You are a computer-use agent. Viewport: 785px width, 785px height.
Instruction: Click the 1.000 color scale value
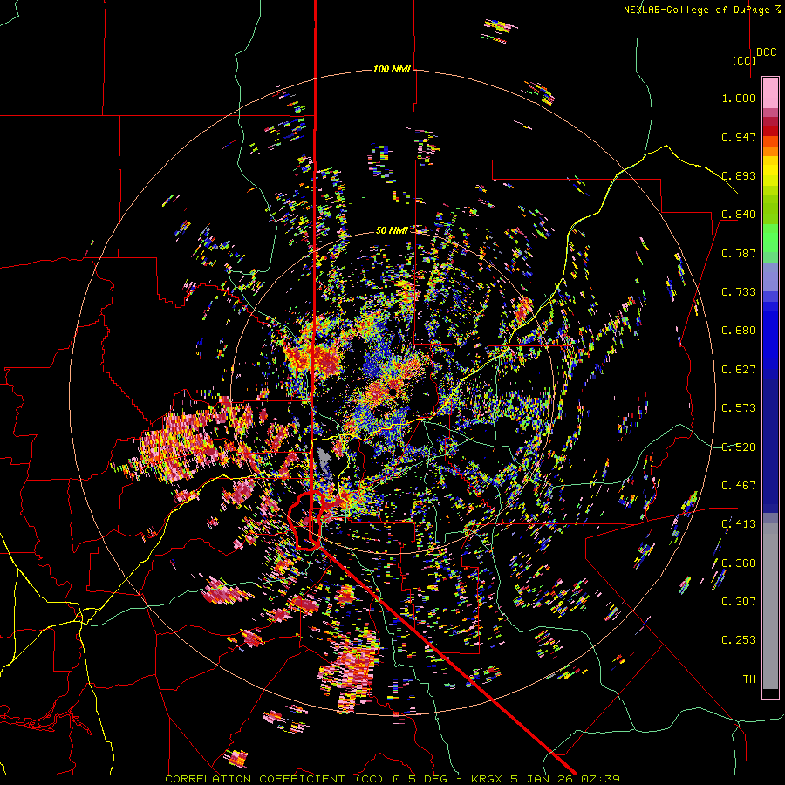(x=739, y=98)
